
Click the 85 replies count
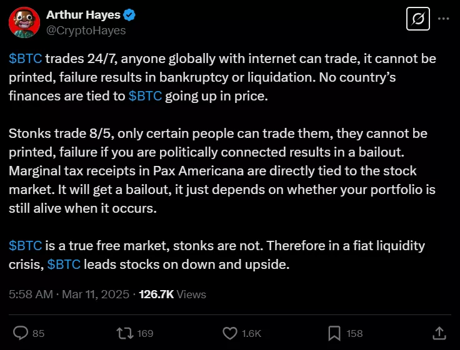point(38,334)
